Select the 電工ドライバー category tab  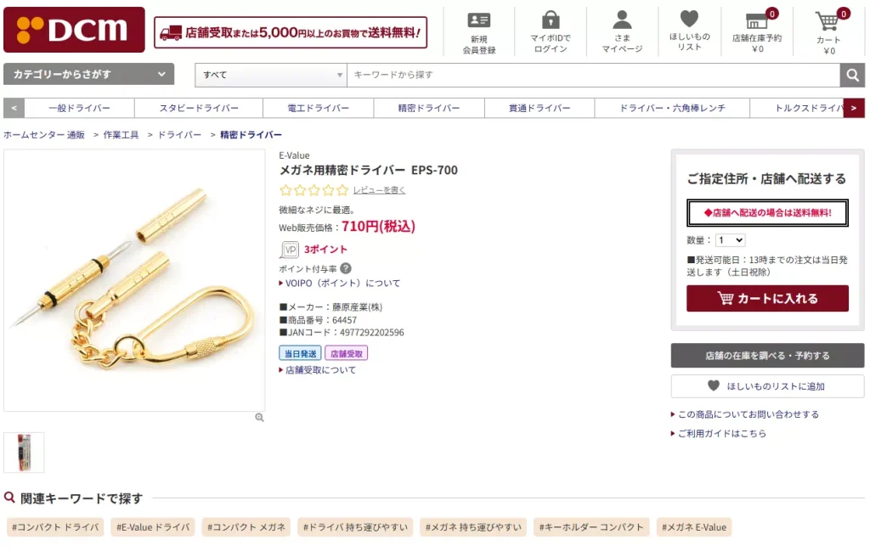pyautogui.click(x=318, y=108)
